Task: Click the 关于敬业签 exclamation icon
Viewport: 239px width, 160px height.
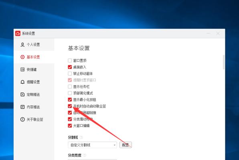Action: coord(22,119)
